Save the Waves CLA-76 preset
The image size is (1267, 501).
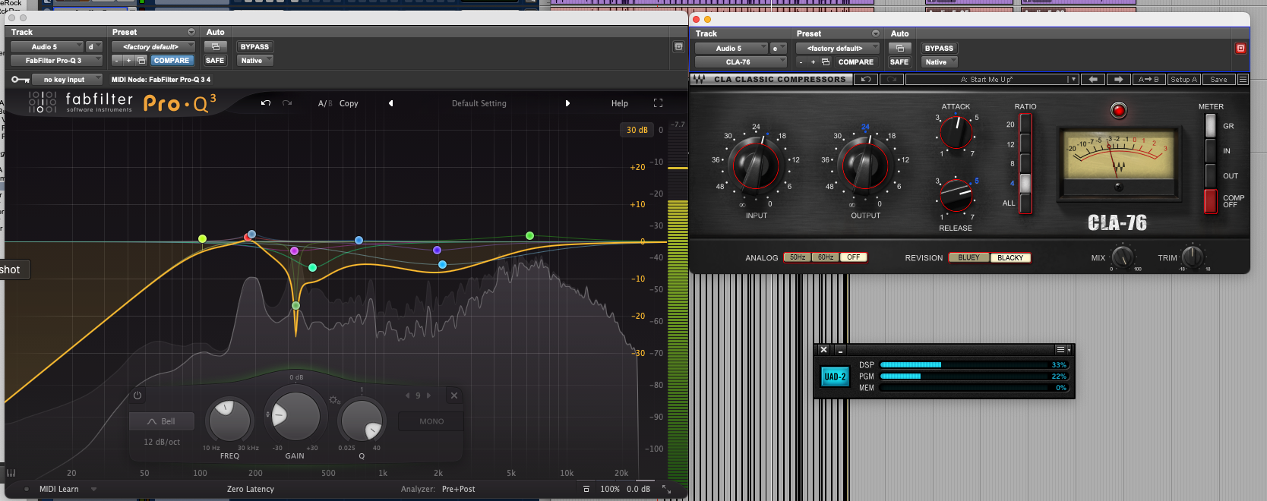click(x=1218, y=79)
